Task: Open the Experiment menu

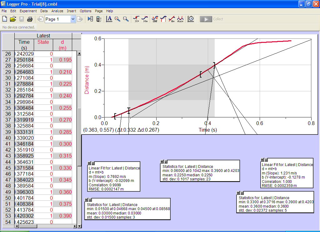Action: (28, 11)
